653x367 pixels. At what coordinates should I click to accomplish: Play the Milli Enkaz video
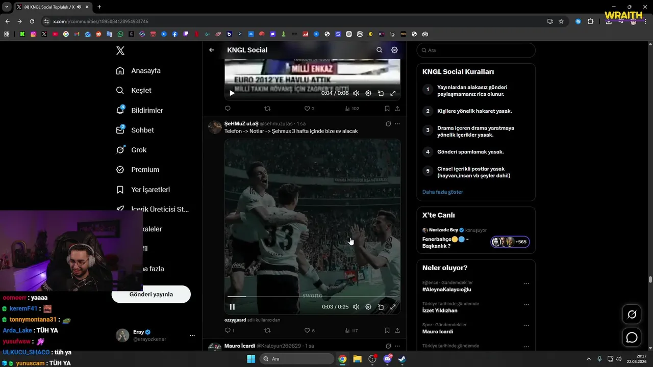click(232, 93)
